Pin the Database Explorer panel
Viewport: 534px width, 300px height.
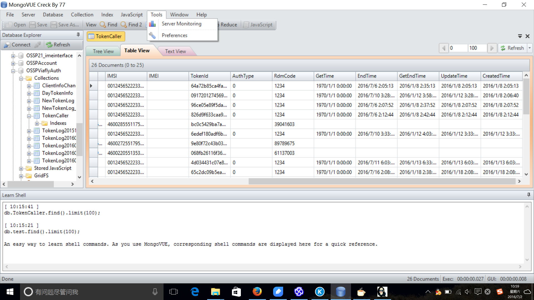[78, 35]
